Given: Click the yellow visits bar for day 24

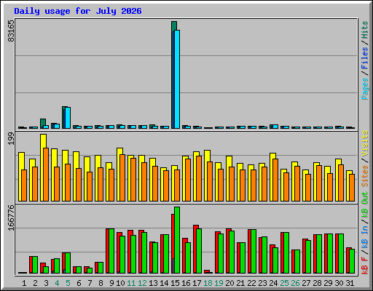Looking at the screenshot, I should point(272,177).
